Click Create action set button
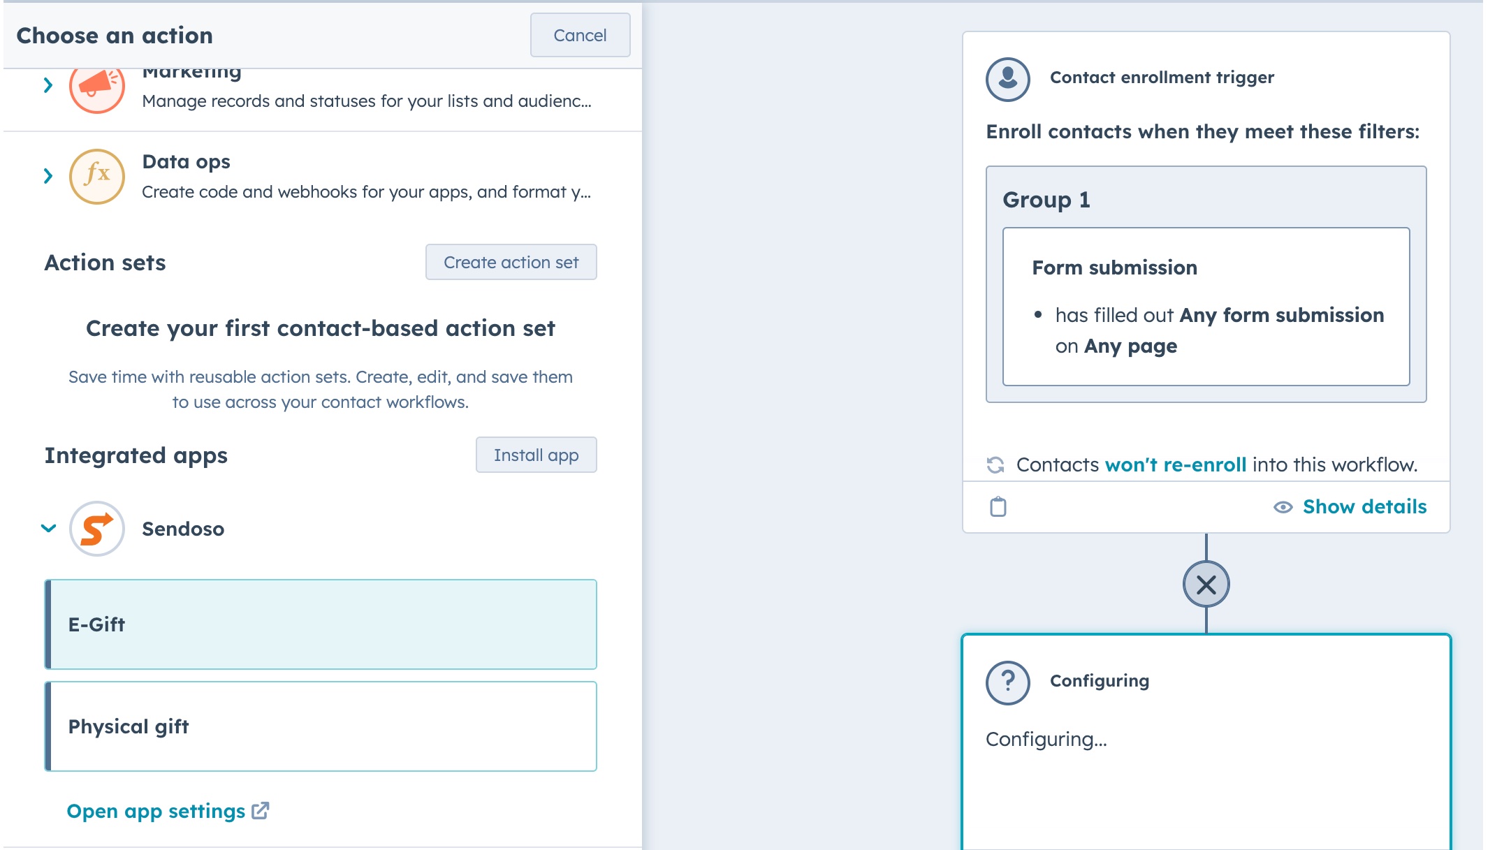Screen dimensions: 1511x850 point(511,263)
